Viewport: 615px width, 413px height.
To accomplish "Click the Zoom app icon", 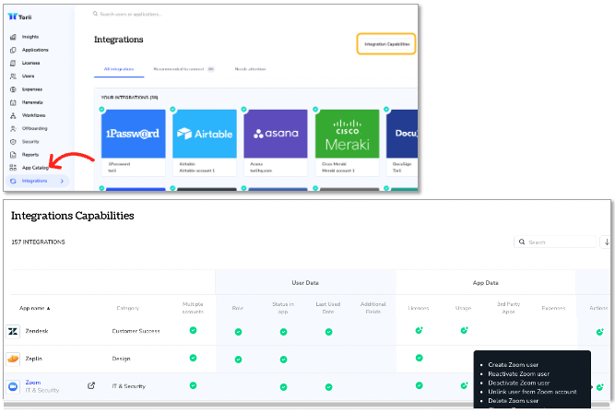I will 13,386.
